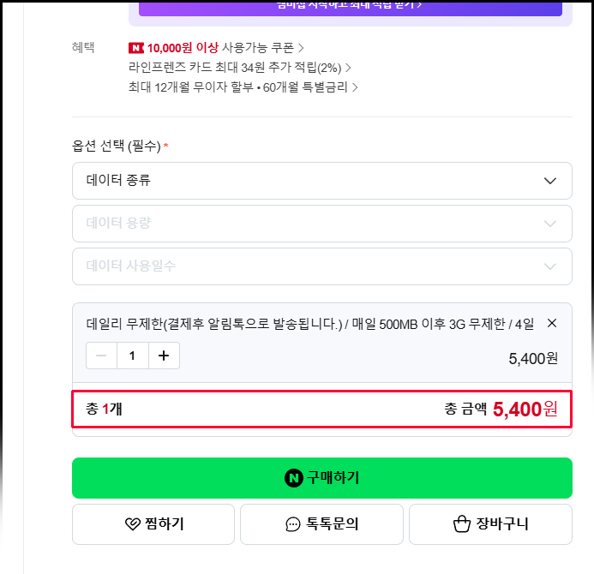594x574 pixels.
Task: Open 최대 12개월 무이자 할부 link
Action: click(x=243, y=87)
